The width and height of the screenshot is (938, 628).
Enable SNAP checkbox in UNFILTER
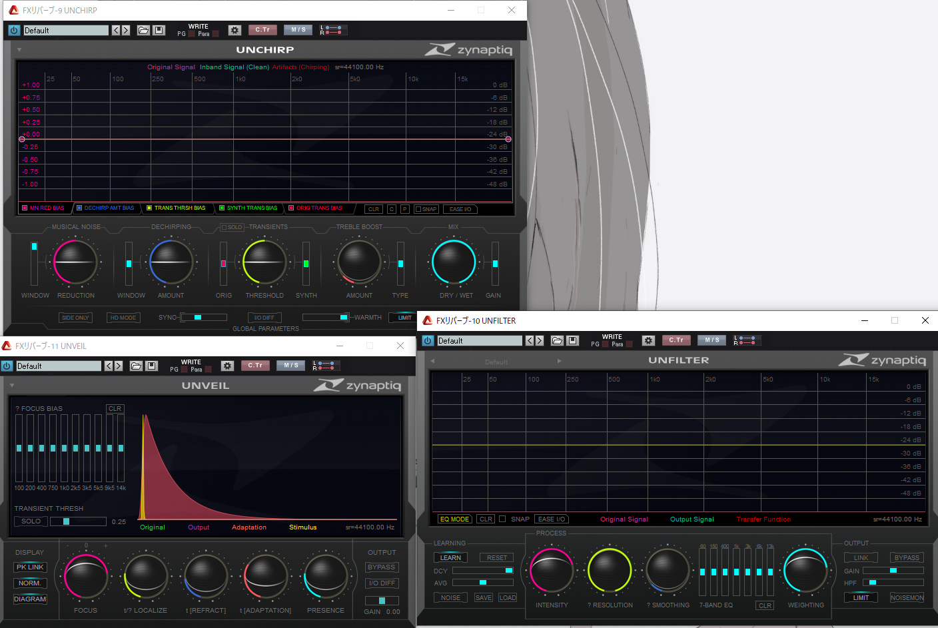pyautogui.click(x=502, y=519)
